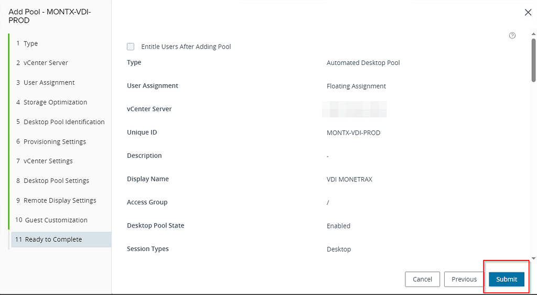Open the Guest Customization step
The height and width of the screenshot is (295, 537).
pos(56,220)
